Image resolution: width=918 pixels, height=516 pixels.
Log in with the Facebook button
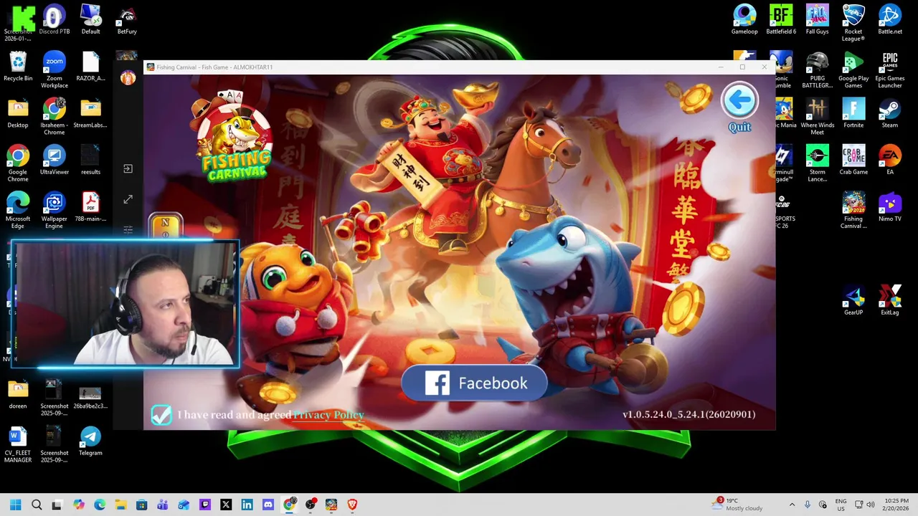point(474,383)
